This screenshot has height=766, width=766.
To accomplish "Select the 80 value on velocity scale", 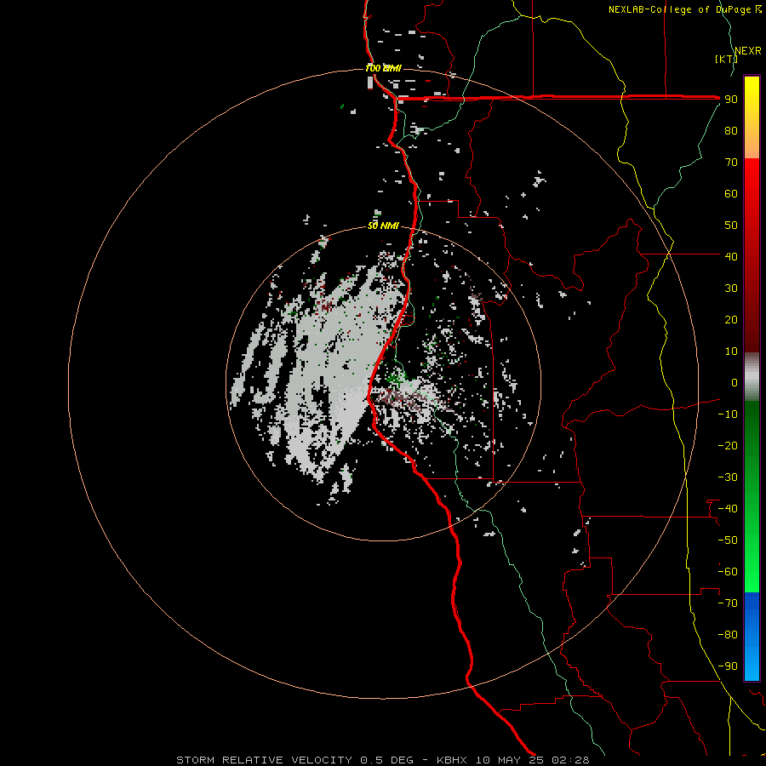I will coord(731,130).
